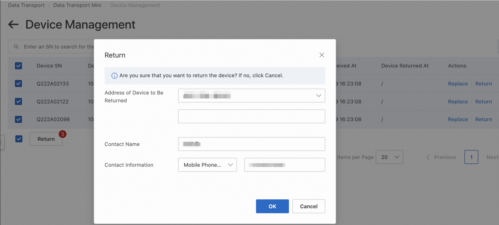The width and height of the screenshot is (499, 225).
Task: Close the Return dialog with the X
Action: [322, 55]
